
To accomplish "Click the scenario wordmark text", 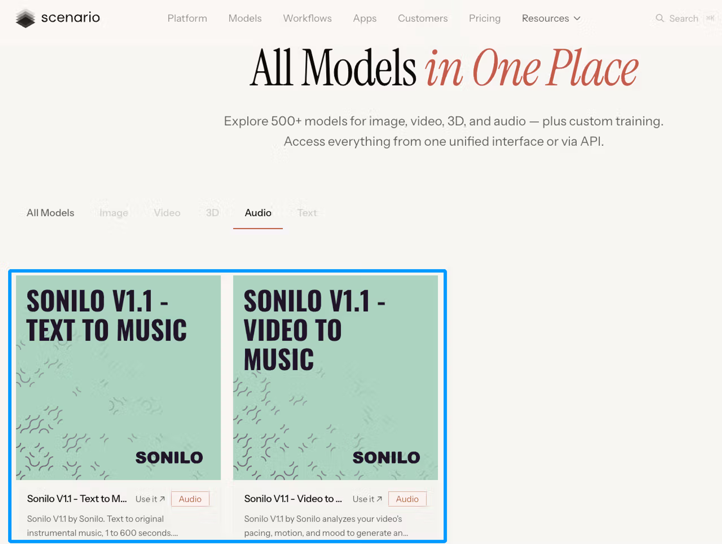I will pyautogui.click(x=70, y=18).
